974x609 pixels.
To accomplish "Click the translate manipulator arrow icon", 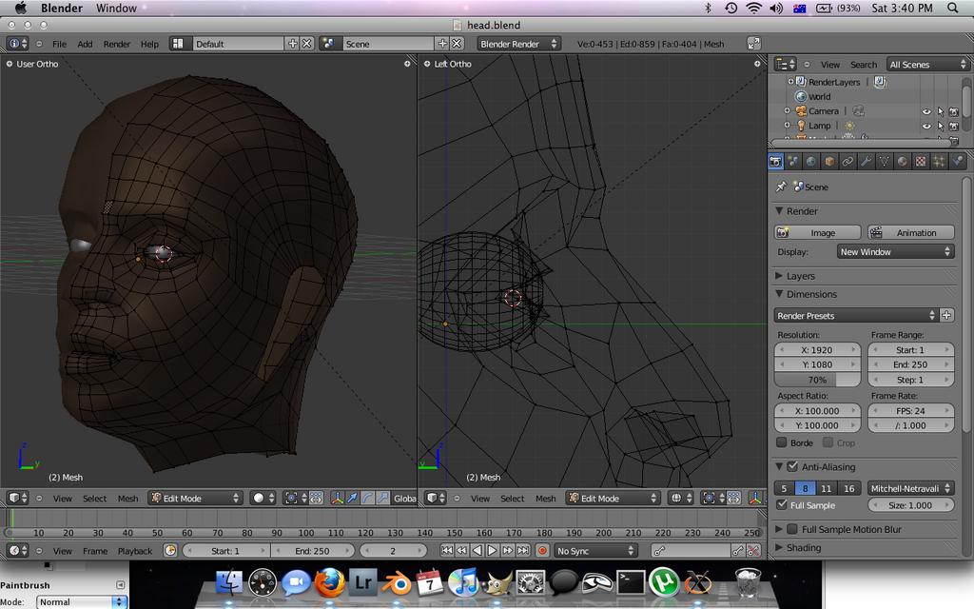I will click(x=352, y=498).
